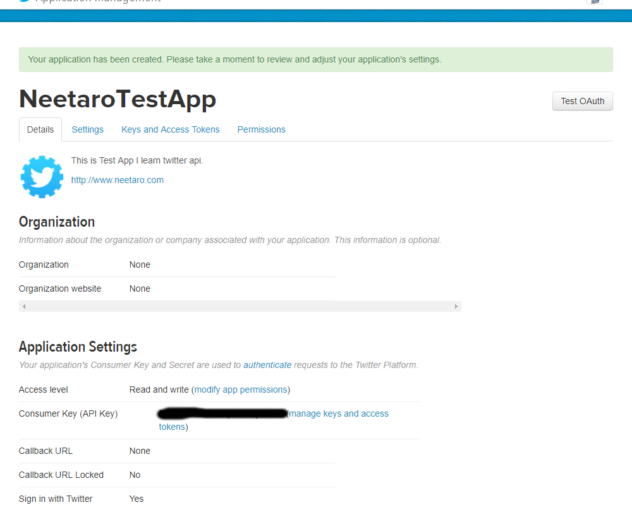Click the Callback URL label

coord(46,451)
